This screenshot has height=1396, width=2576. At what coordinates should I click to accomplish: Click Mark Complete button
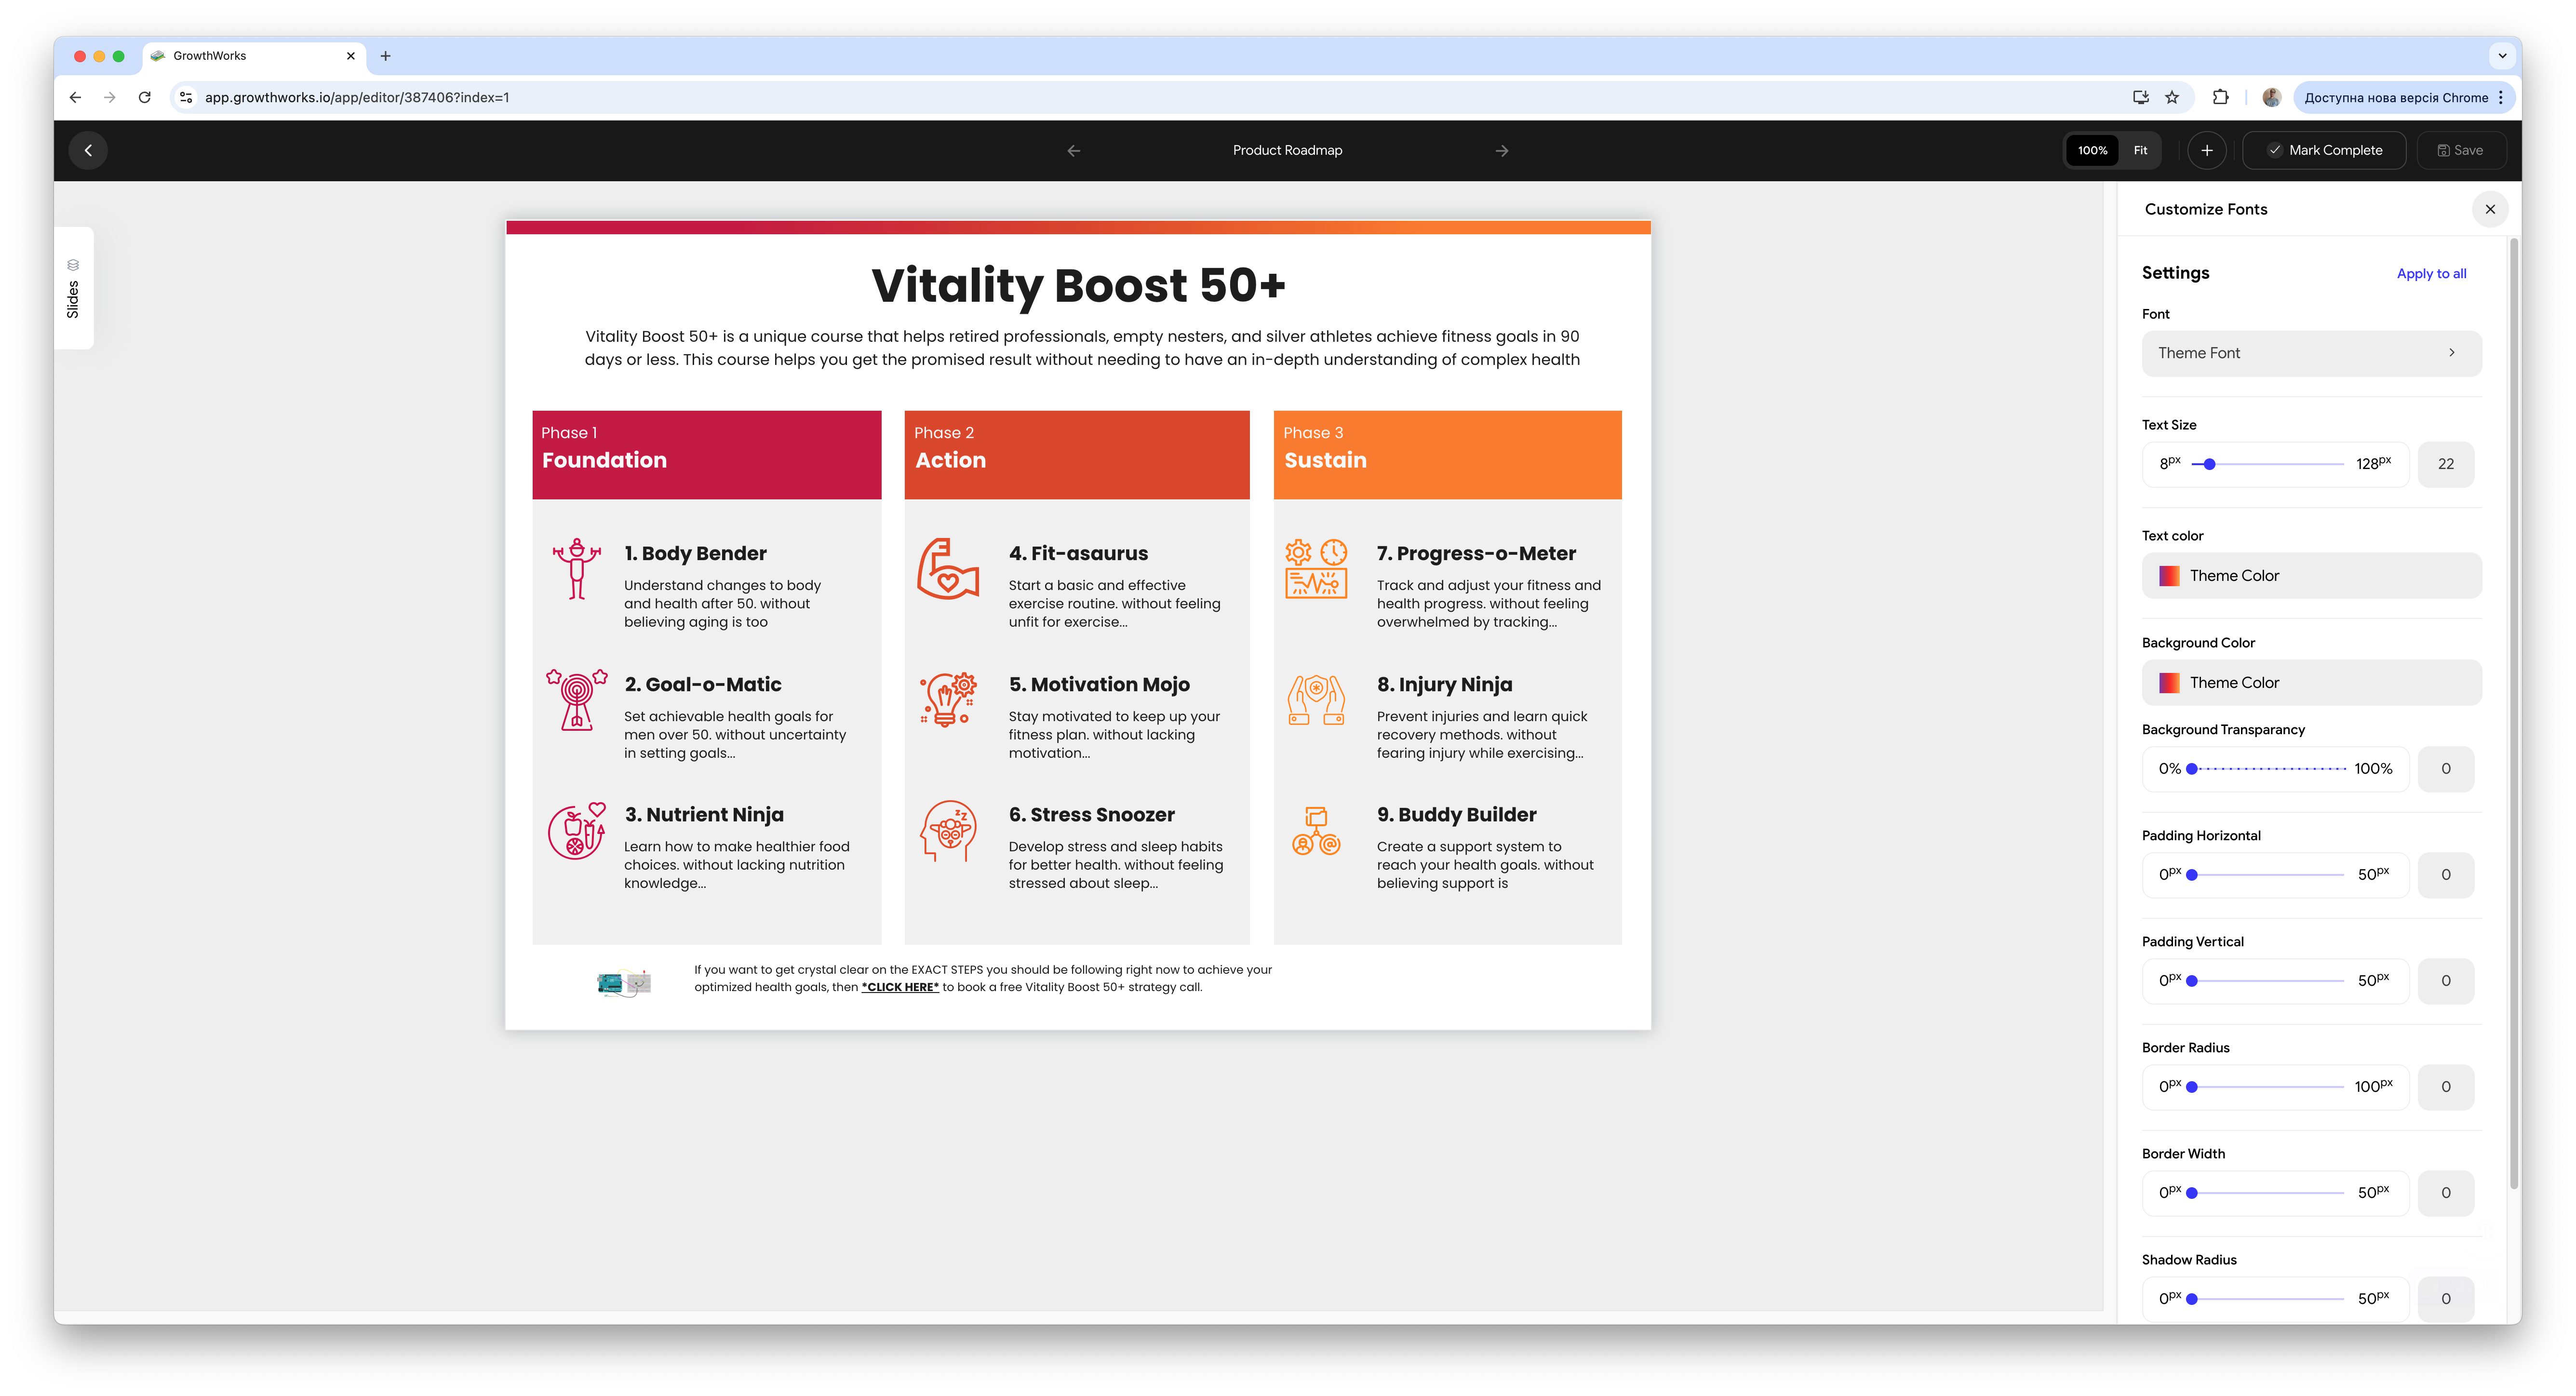point(2324,150)
